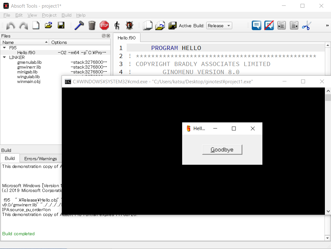Click the indent lines icon
Viewport: 331px width, 249px height.
tap(281, 26)
